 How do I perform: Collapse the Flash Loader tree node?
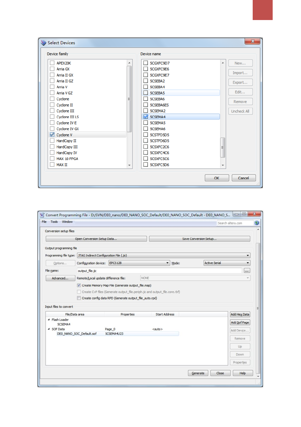click(x=49, y=320)
